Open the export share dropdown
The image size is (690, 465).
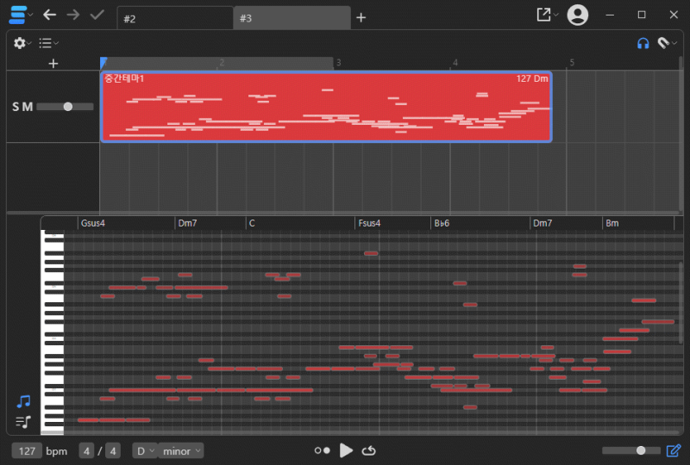547,15
